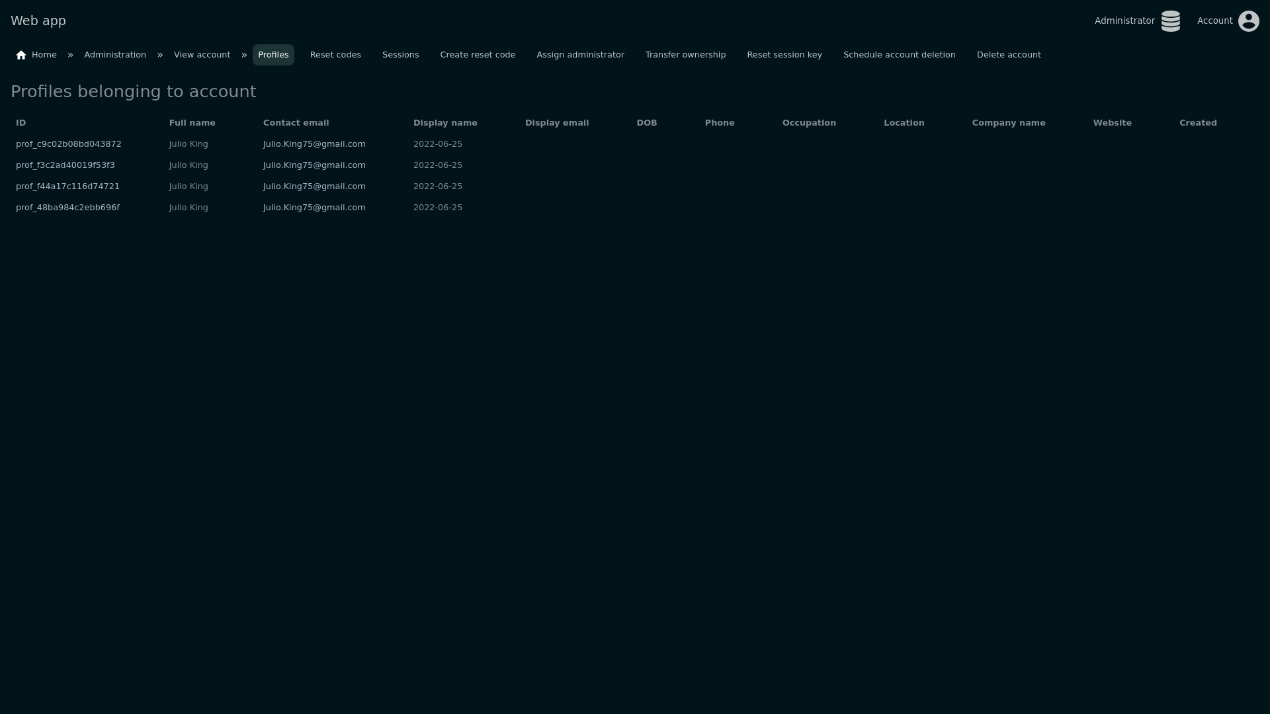The height and width of the screenshot is (714, 1270).
Task: Open Schedule account deletion page
Action: pyautogui.click(x=899, y=55)
